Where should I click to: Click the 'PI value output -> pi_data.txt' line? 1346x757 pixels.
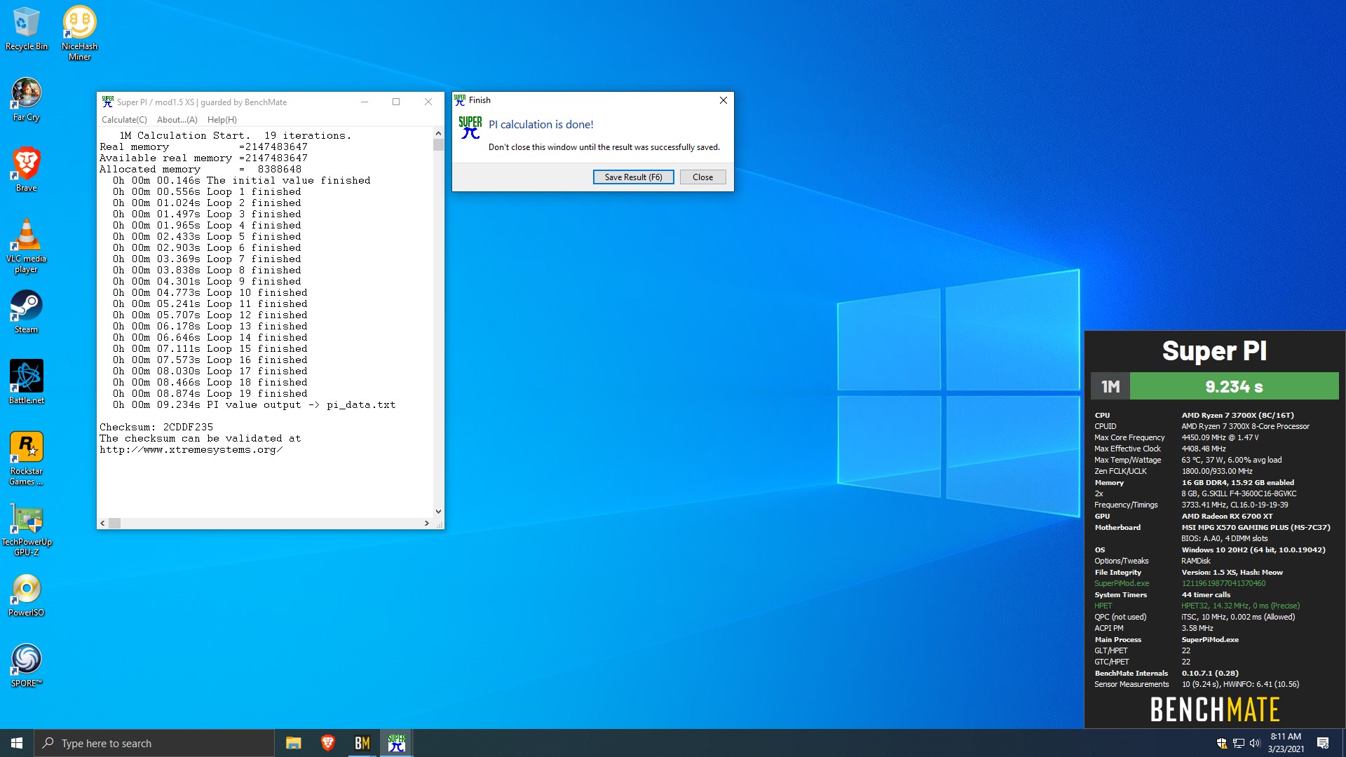click(254, 404)
